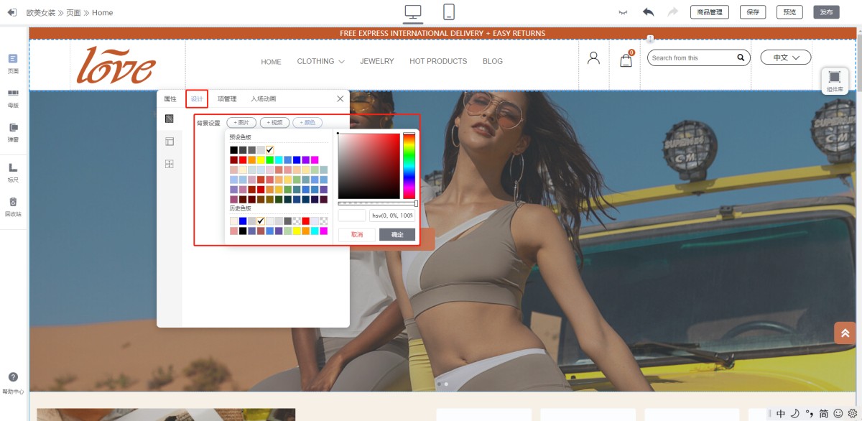
Task: Switch to the 属性 tab
Action: pos(170,99)
